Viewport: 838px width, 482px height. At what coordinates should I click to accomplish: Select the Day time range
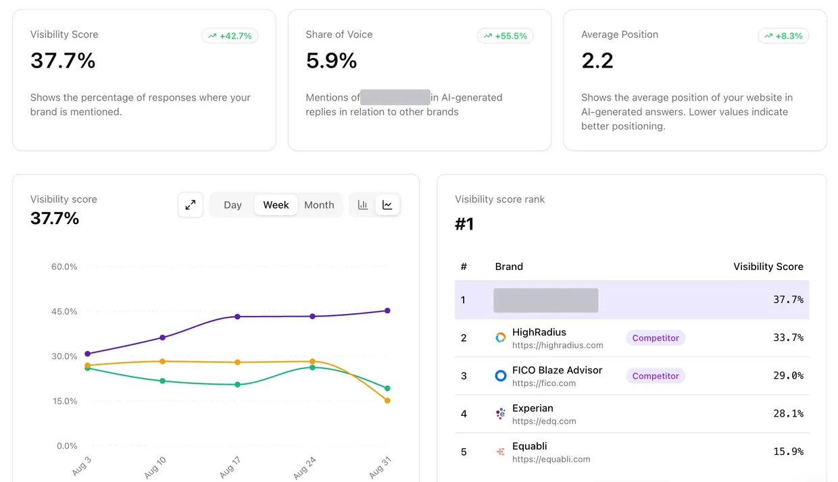click(232, 205)
